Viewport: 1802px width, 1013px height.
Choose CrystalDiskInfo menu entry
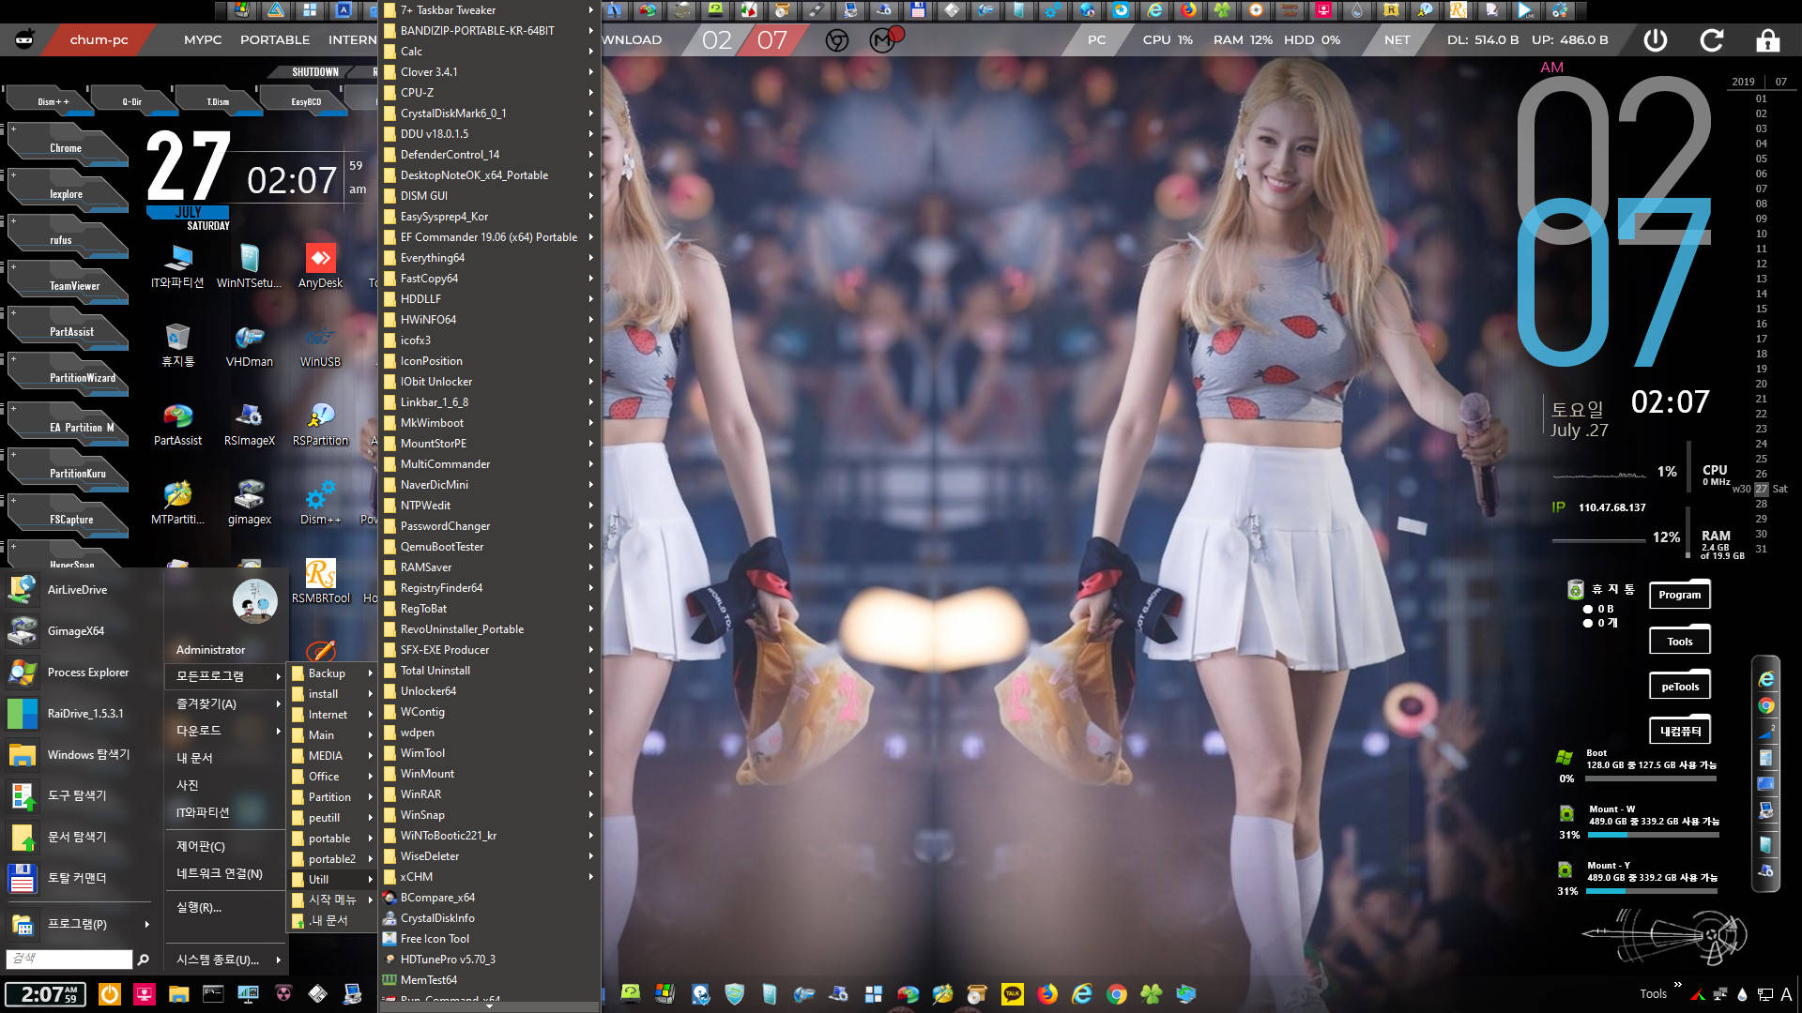(489, 918)
